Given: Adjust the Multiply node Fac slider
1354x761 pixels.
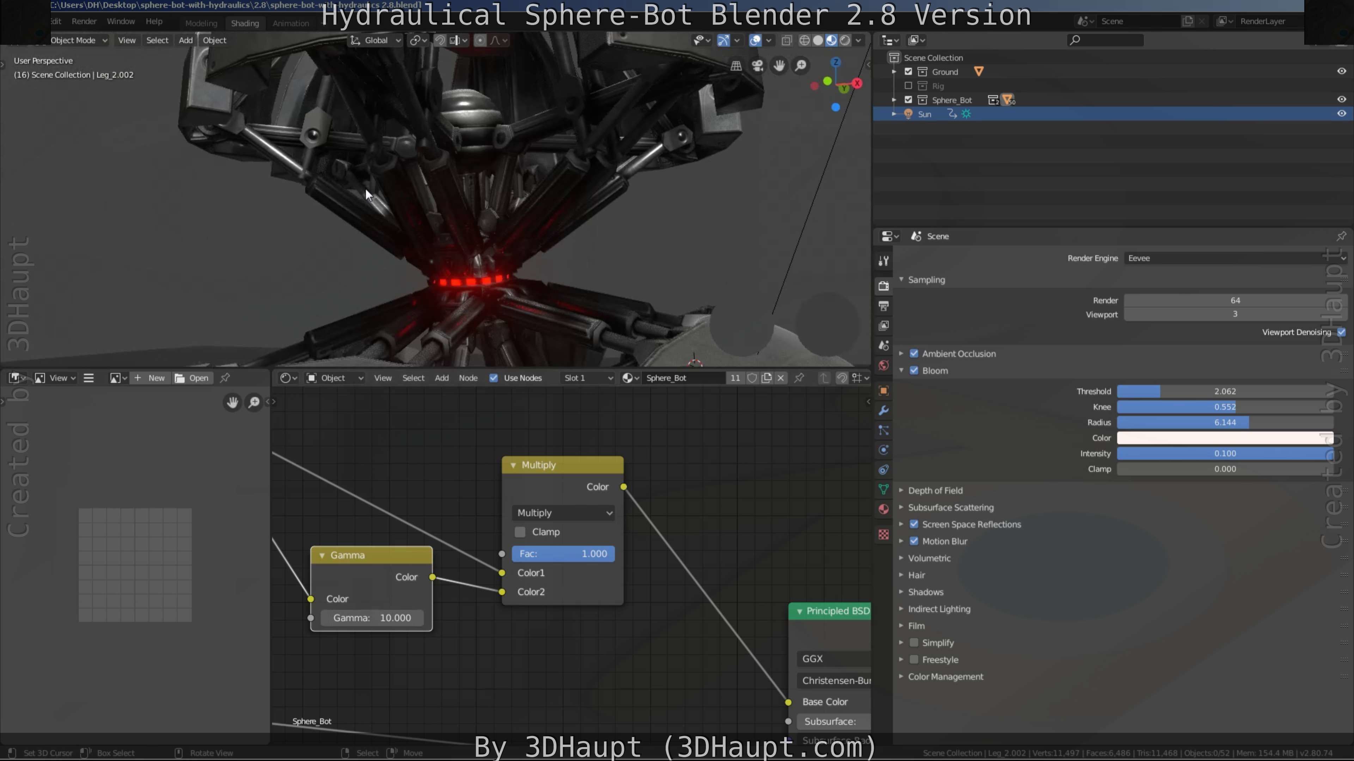Looking at the screenshot, I should (563, 554).
